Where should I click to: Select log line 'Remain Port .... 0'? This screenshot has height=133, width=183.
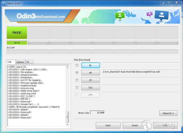23,104
